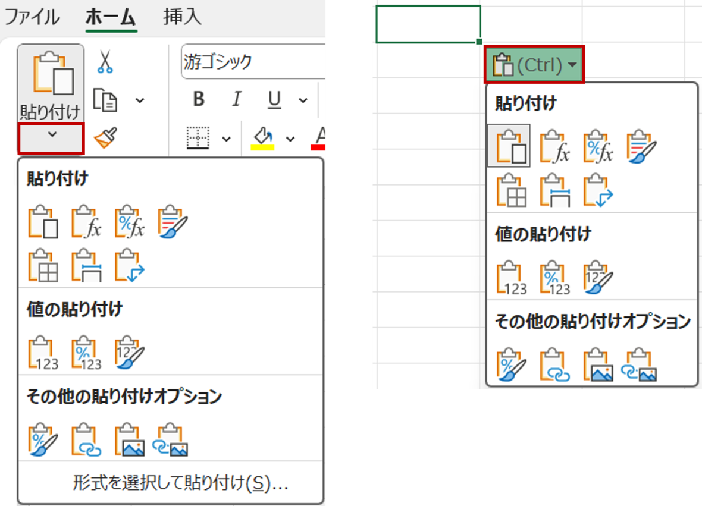Choose Values & Number Formatting in Ctrl popup
Viewport: 702px width, 506px height.
click(554, 278)
